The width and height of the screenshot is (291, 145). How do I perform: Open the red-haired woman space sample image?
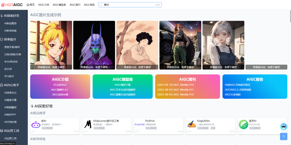pyautogui.click(x=180, y=45)
